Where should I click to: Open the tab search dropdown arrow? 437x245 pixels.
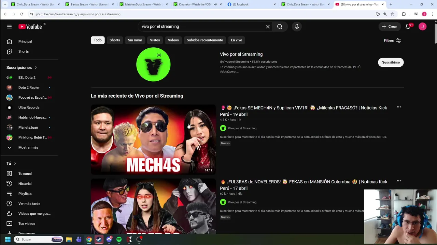(5, 4)
